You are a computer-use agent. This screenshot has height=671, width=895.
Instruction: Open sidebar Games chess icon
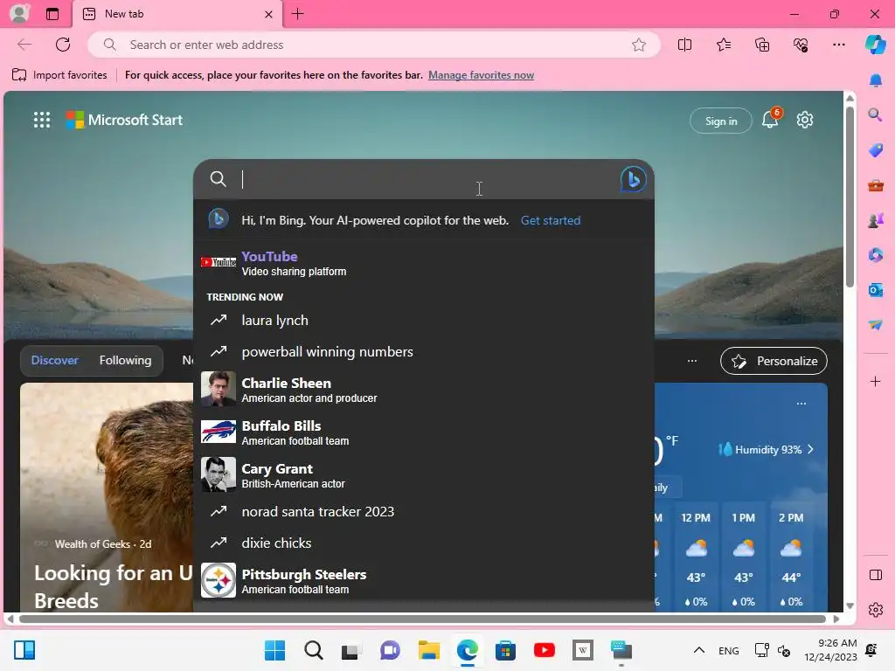coord(876,220)
